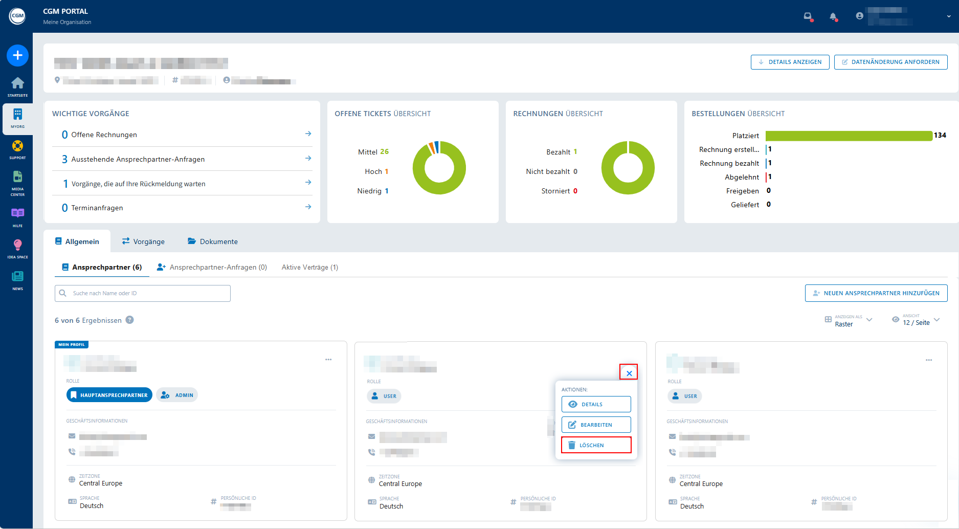This screenshot has width=959, height=529.
Task: Open the messages icon in header
Action: [808, 16]
